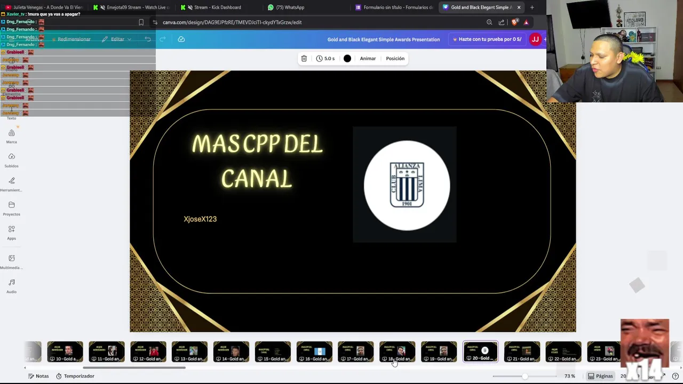Select slide 13 thumbnail

tap(190, 352)
